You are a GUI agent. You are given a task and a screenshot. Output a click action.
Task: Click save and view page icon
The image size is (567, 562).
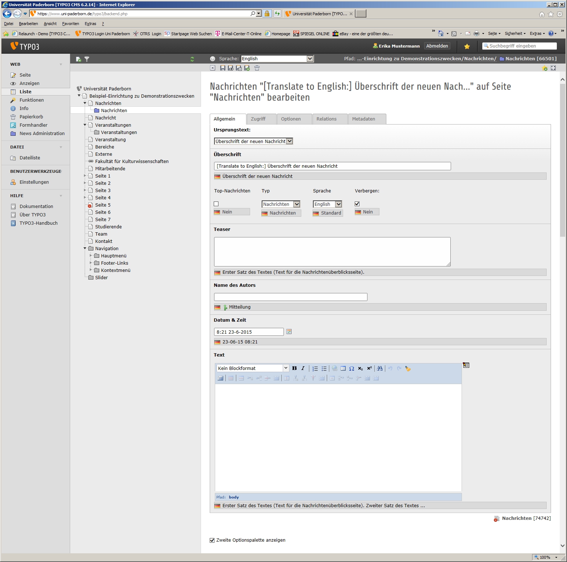(230, 68)
